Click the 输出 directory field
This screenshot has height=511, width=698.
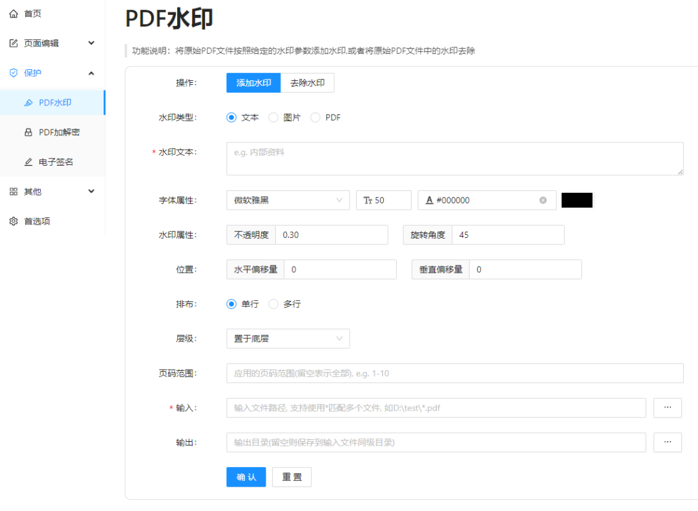(x=436, y=442)
